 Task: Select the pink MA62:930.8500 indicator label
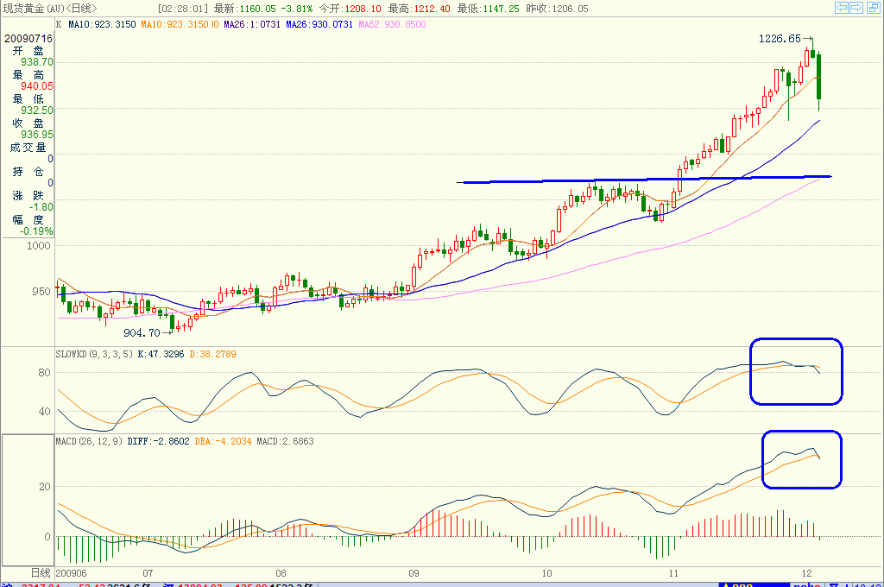point(392,24)
